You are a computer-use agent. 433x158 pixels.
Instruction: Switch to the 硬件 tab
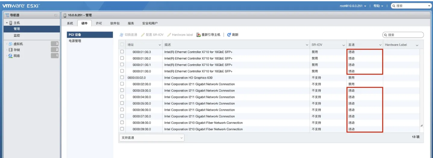pos(85,23)
